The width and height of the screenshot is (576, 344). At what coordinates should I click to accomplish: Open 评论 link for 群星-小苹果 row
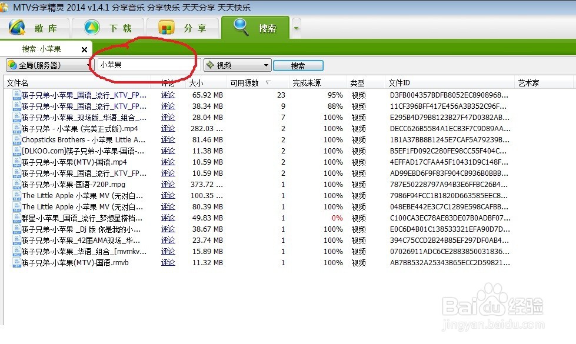tap(168, 218)
